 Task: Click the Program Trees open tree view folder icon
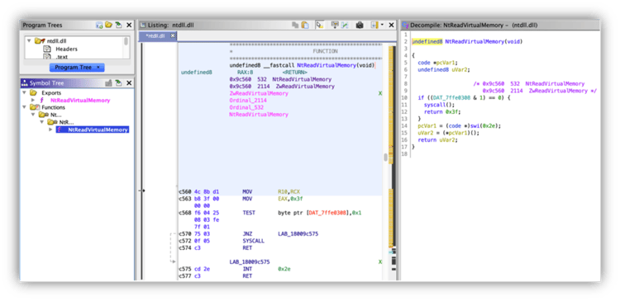click(109, 26)
